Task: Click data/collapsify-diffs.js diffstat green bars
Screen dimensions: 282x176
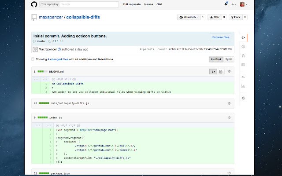Action: point(44,103)
